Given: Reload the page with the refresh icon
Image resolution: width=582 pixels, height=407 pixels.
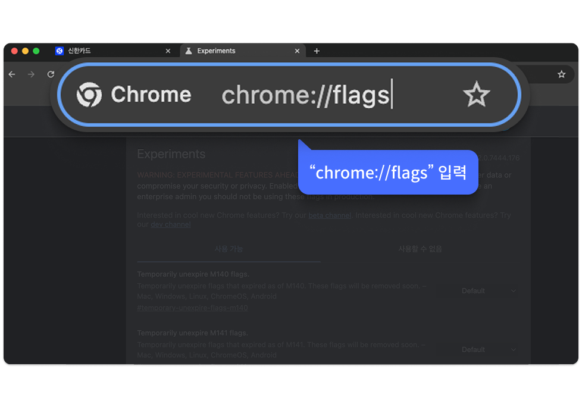Looking at the screenshot, I should (x=51, y=74).
